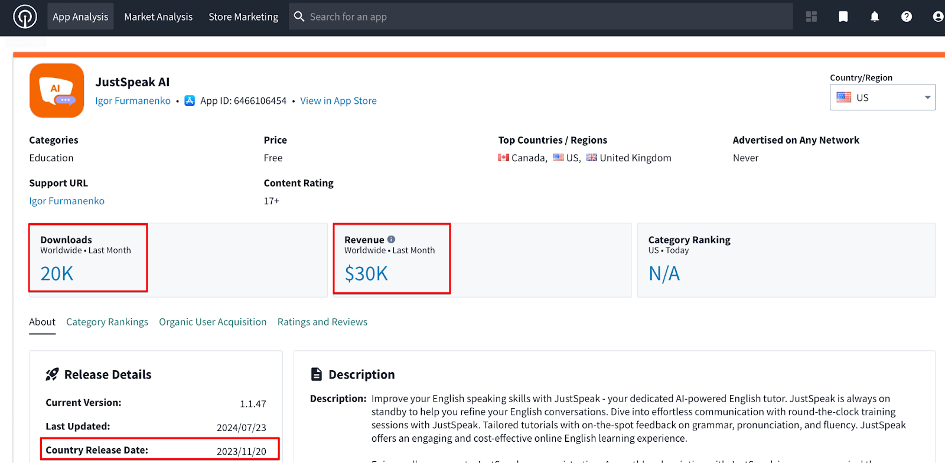This screenshot has width=945, height=463.
Task: Focus the Search for an app field
Action: (x=540, y=17)
